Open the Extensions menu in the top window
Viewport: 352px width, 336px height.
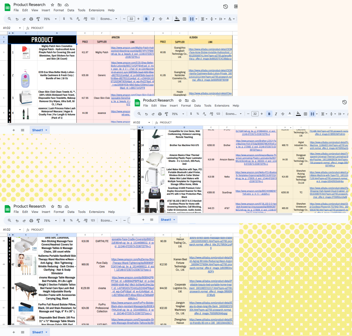click(x=97, y=10)
